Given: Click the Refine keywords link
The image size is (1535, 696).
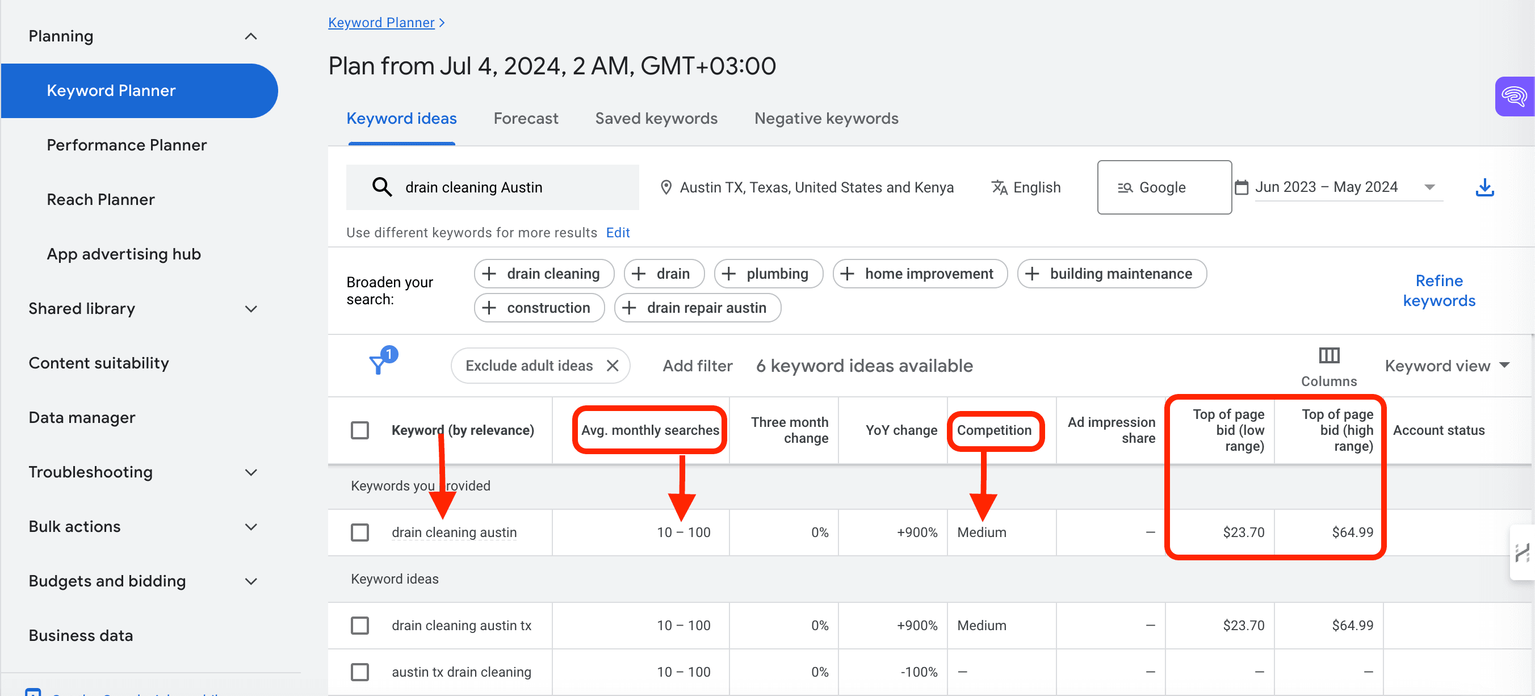Looking at the screenshot, I should (x=1439, y=290).
